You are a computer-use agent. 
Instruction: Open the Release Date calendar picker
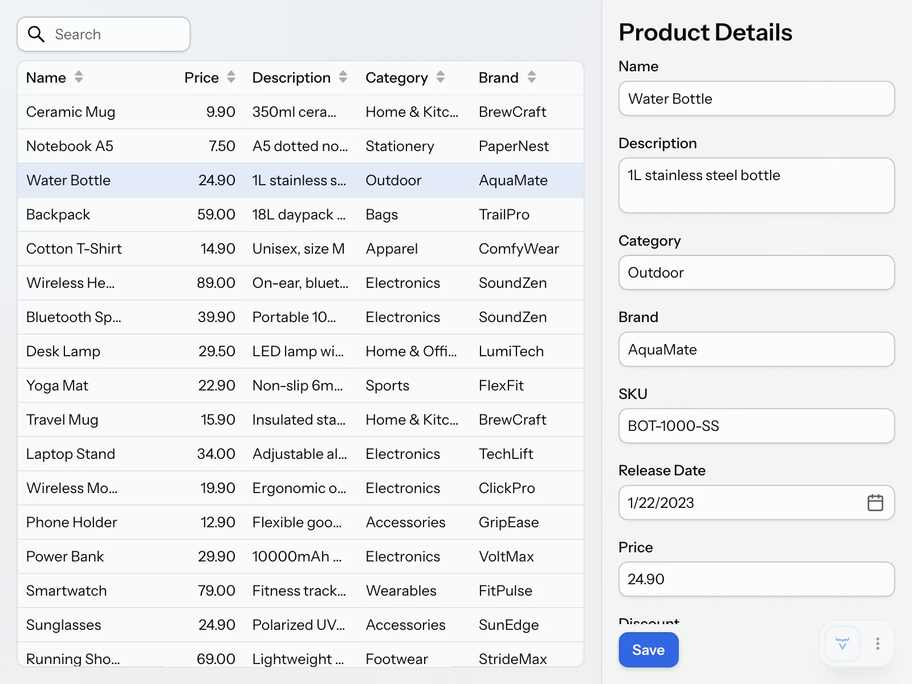coord(875,503)
